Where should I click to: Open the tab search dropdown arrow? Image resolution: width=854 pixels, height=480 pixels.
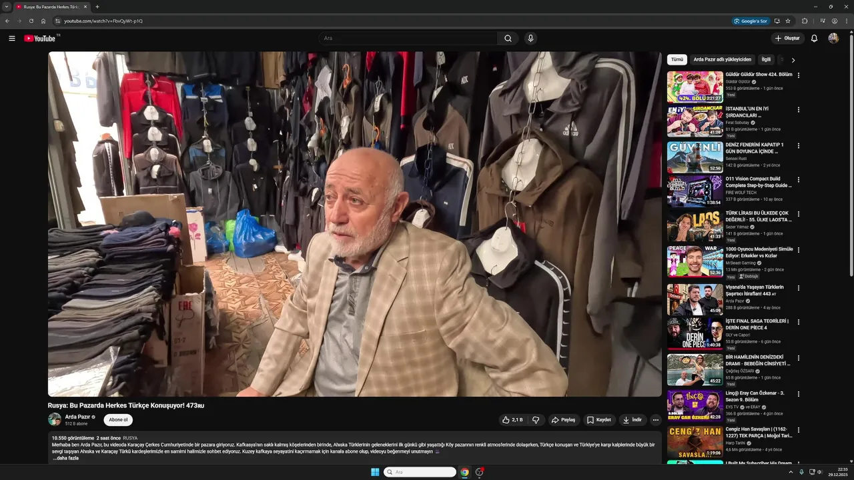(7, 7)
